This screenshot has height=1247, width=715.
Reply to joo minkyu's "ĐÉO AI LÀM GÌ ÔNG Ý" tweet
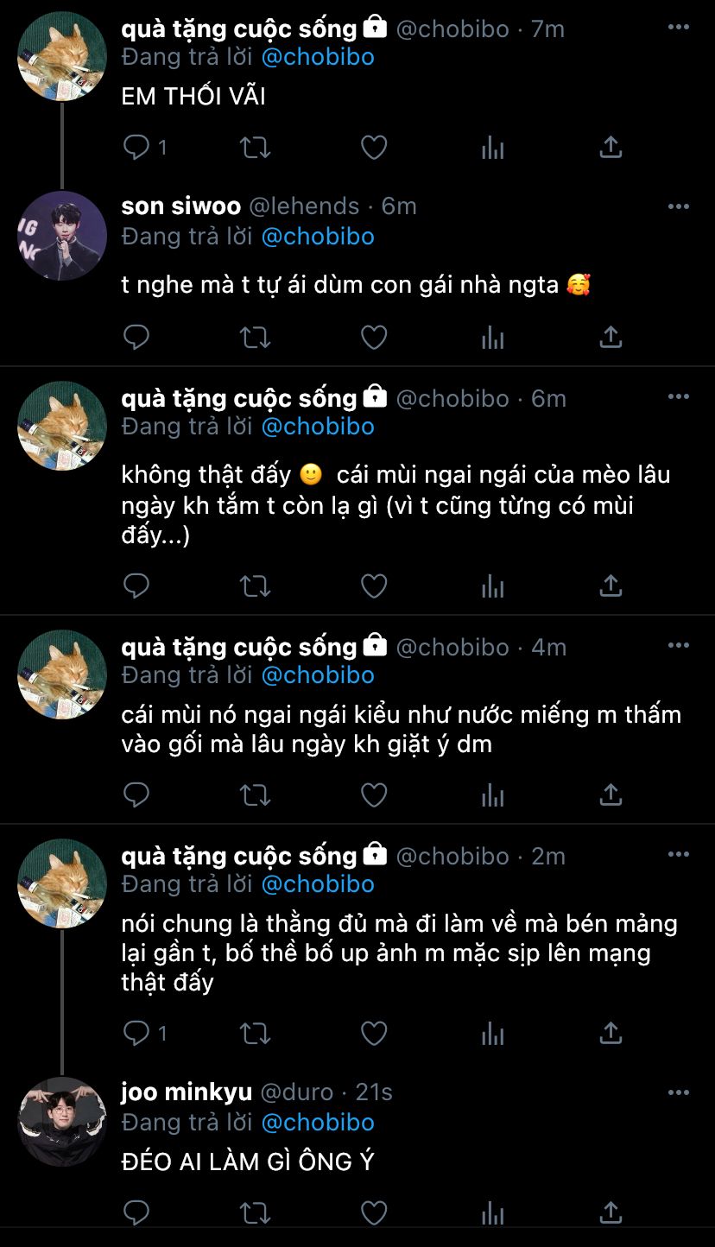tap(136, 1213)
